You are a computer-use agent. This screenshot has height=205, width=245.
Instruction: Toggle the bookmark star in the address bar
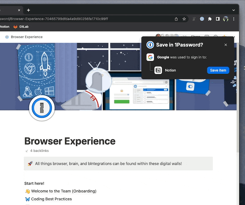click(184, 19)
